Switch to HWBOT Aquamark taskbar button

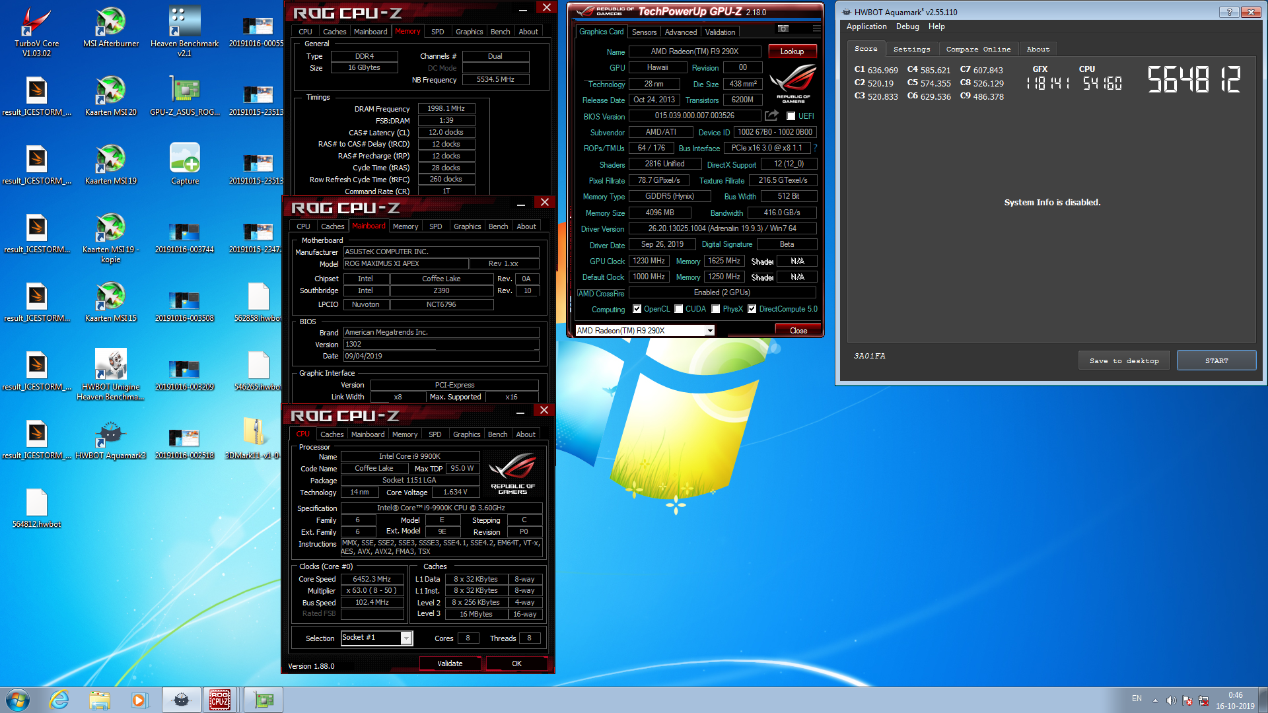tap(181, 700)
